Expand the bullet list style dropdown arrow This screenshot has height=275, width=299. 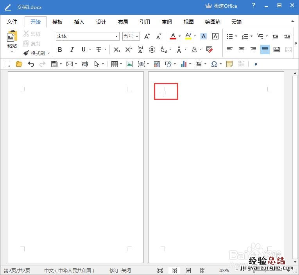[x=236, y=36]
